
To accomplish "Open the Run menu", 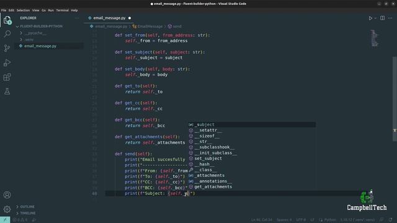I will coord(51,11).
